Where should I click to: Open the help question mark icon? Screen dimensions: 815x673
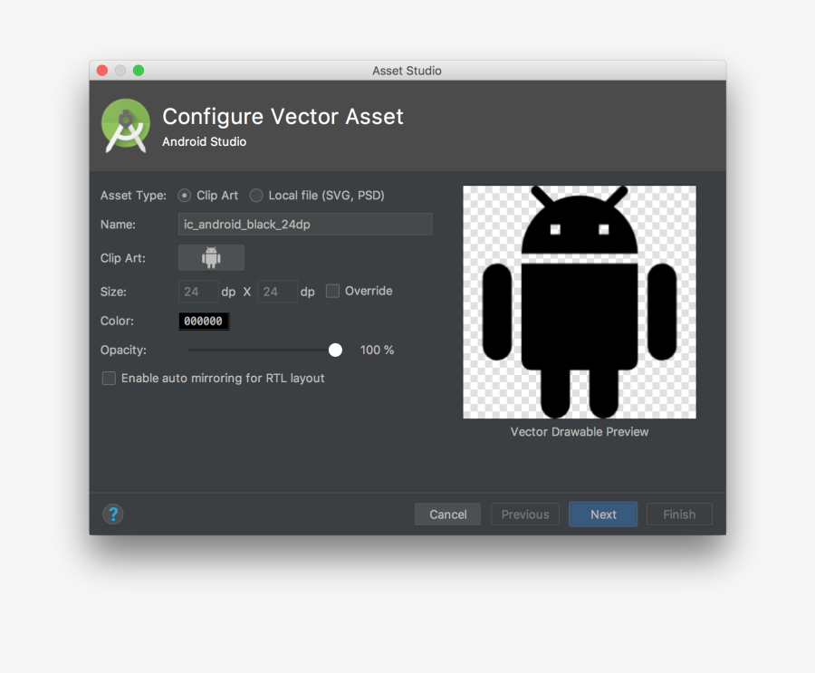(x=112, y=514)
